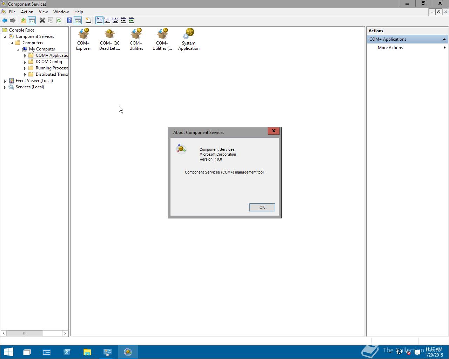449x359 pixels.
Task: Click the New item icon with star
Action: pyautogui.click(x=88, y=20)
